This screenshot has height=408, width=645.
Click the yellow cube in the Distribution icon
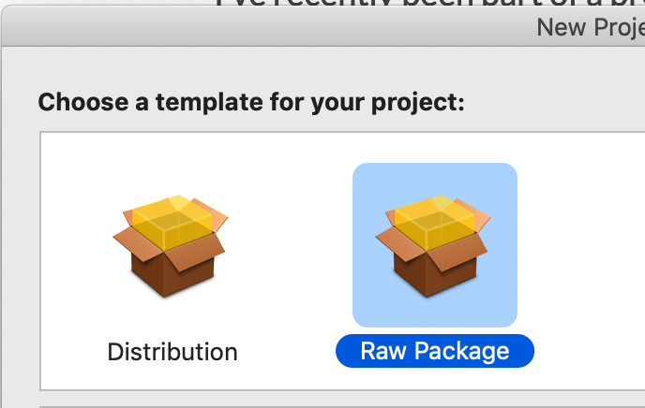(172, 222)
